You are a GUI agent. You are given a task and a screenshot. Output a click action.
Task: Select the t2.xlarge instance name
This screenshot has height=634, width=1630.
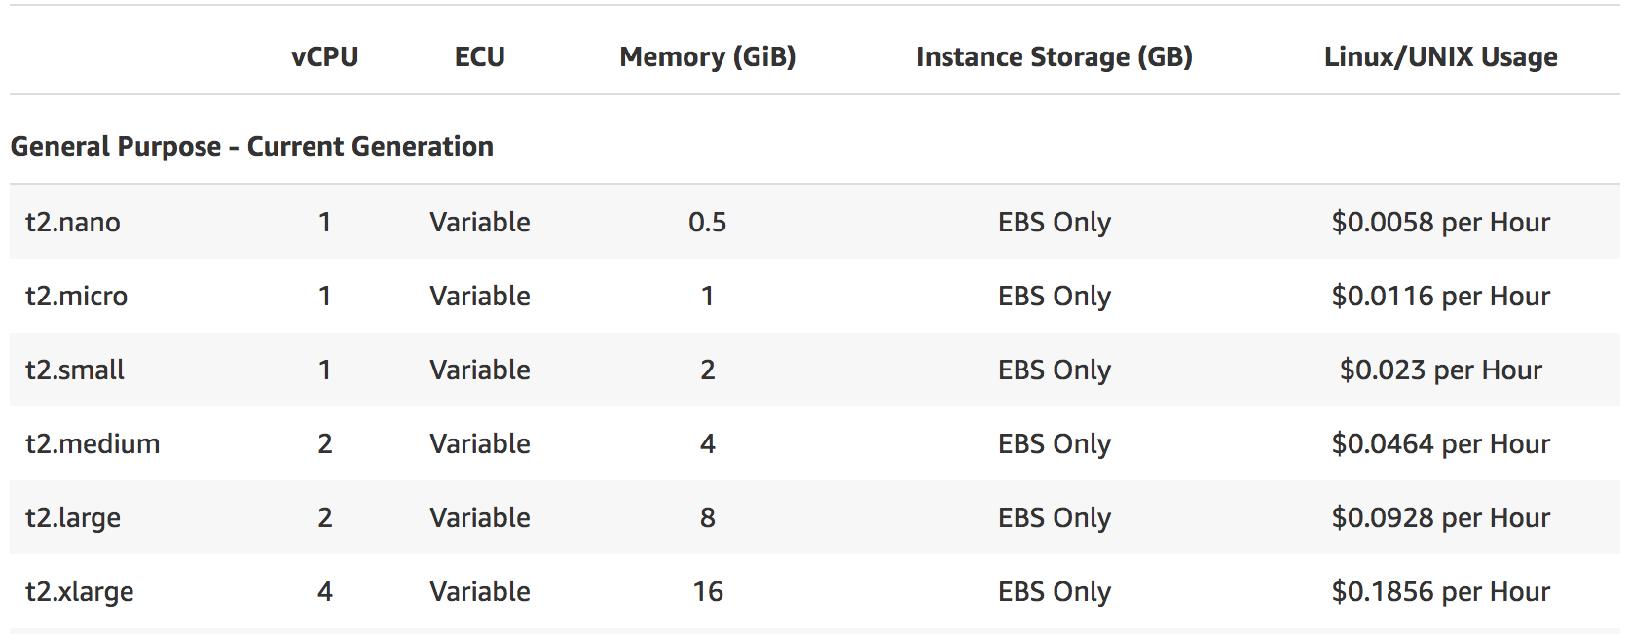pos(79,592)
